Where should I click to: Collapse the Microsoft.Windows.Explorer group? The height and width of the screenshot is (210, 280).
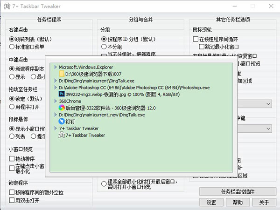point(56,67)
